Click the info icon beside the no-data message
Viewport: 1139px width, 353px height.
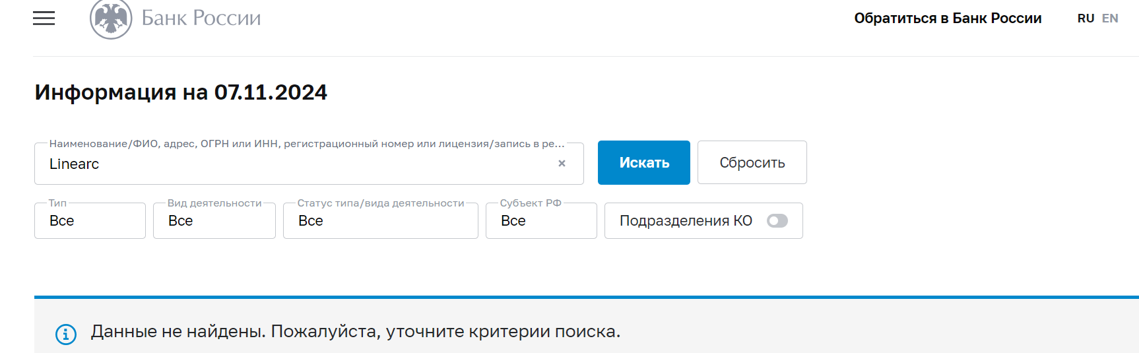pyautogui.click(x=66, y=335)
